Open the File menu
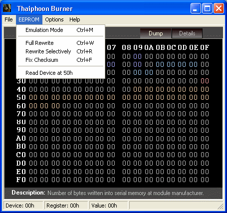The image size is (227, 213). (x=8, y=19)
